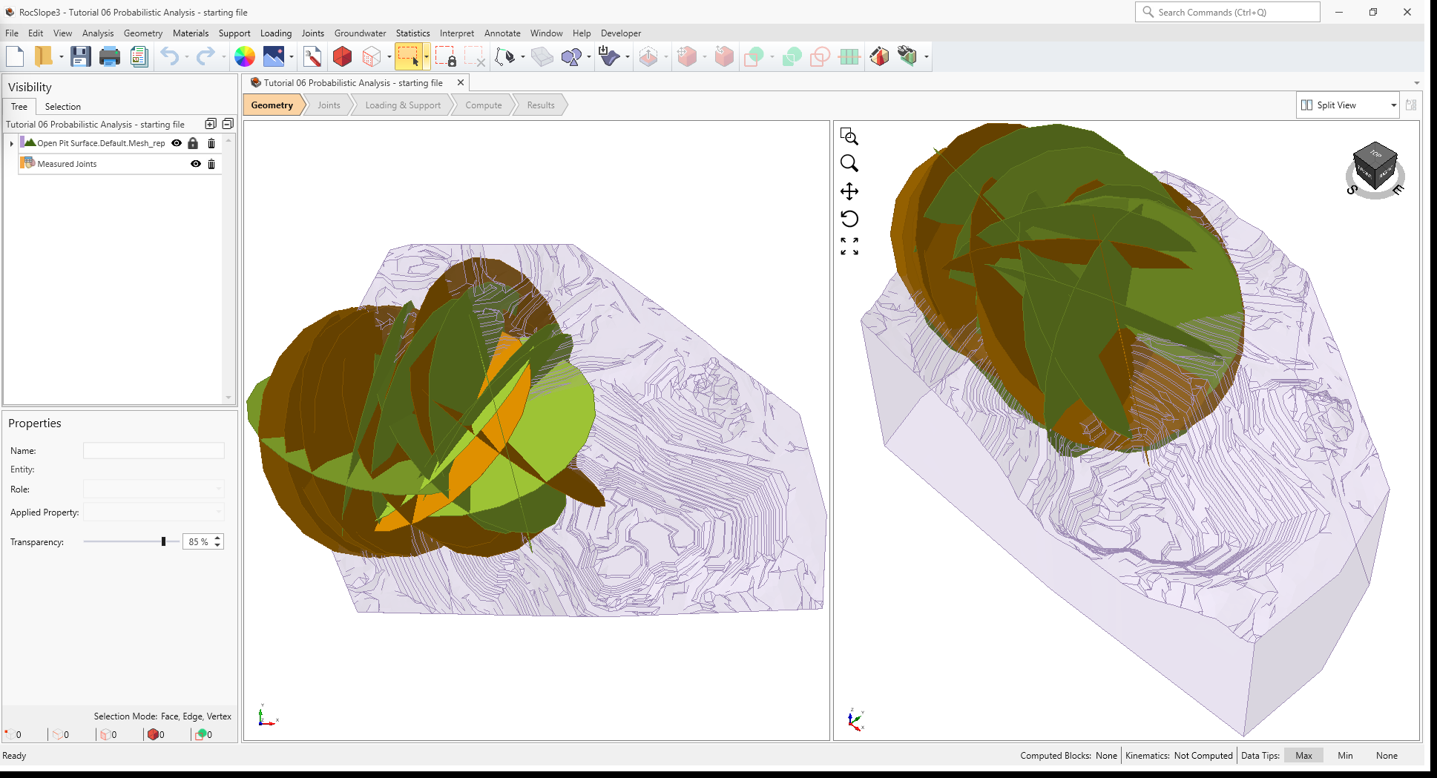Click the wireframe cube icon

372,56
